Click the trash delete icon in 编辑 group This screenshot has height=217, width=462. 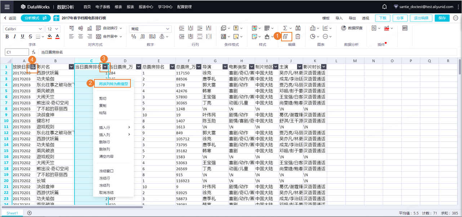pos(298,36)
